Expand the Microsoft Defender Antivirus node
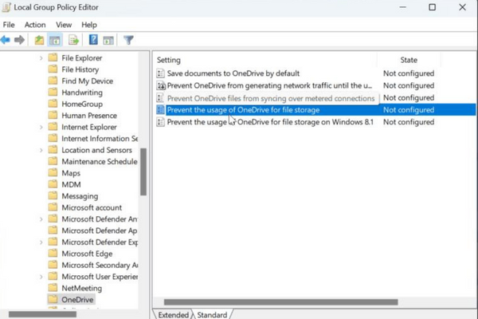The width and height of the screenshot is (478, 319). point(41,219)
